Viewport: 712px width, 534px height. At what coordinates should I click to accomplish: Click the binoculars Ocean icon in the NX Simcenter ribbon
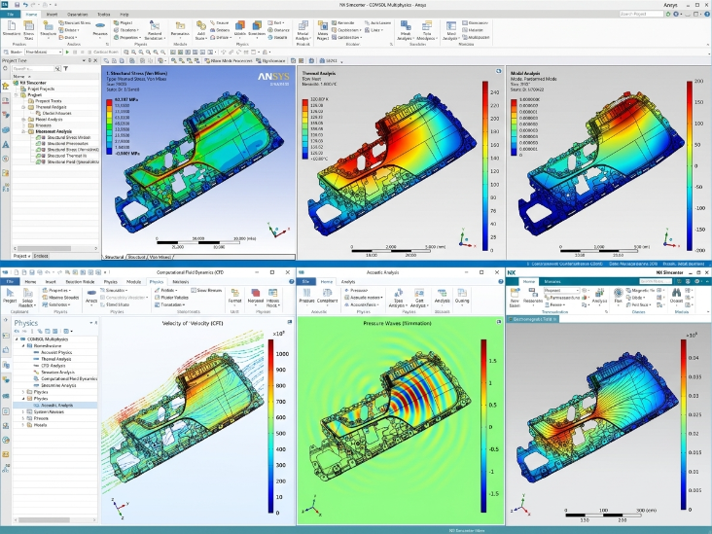[676, 293]
